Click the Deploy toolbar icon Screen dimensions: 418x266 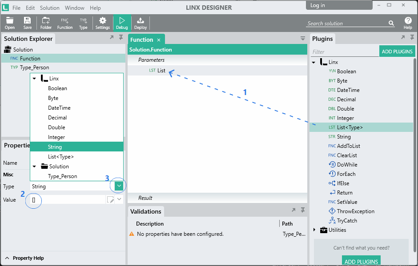141,20
